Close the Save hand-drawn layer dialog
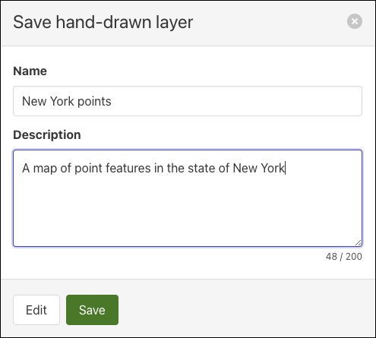The height and width of the screenshot is (338, 376). click(355, 21)
